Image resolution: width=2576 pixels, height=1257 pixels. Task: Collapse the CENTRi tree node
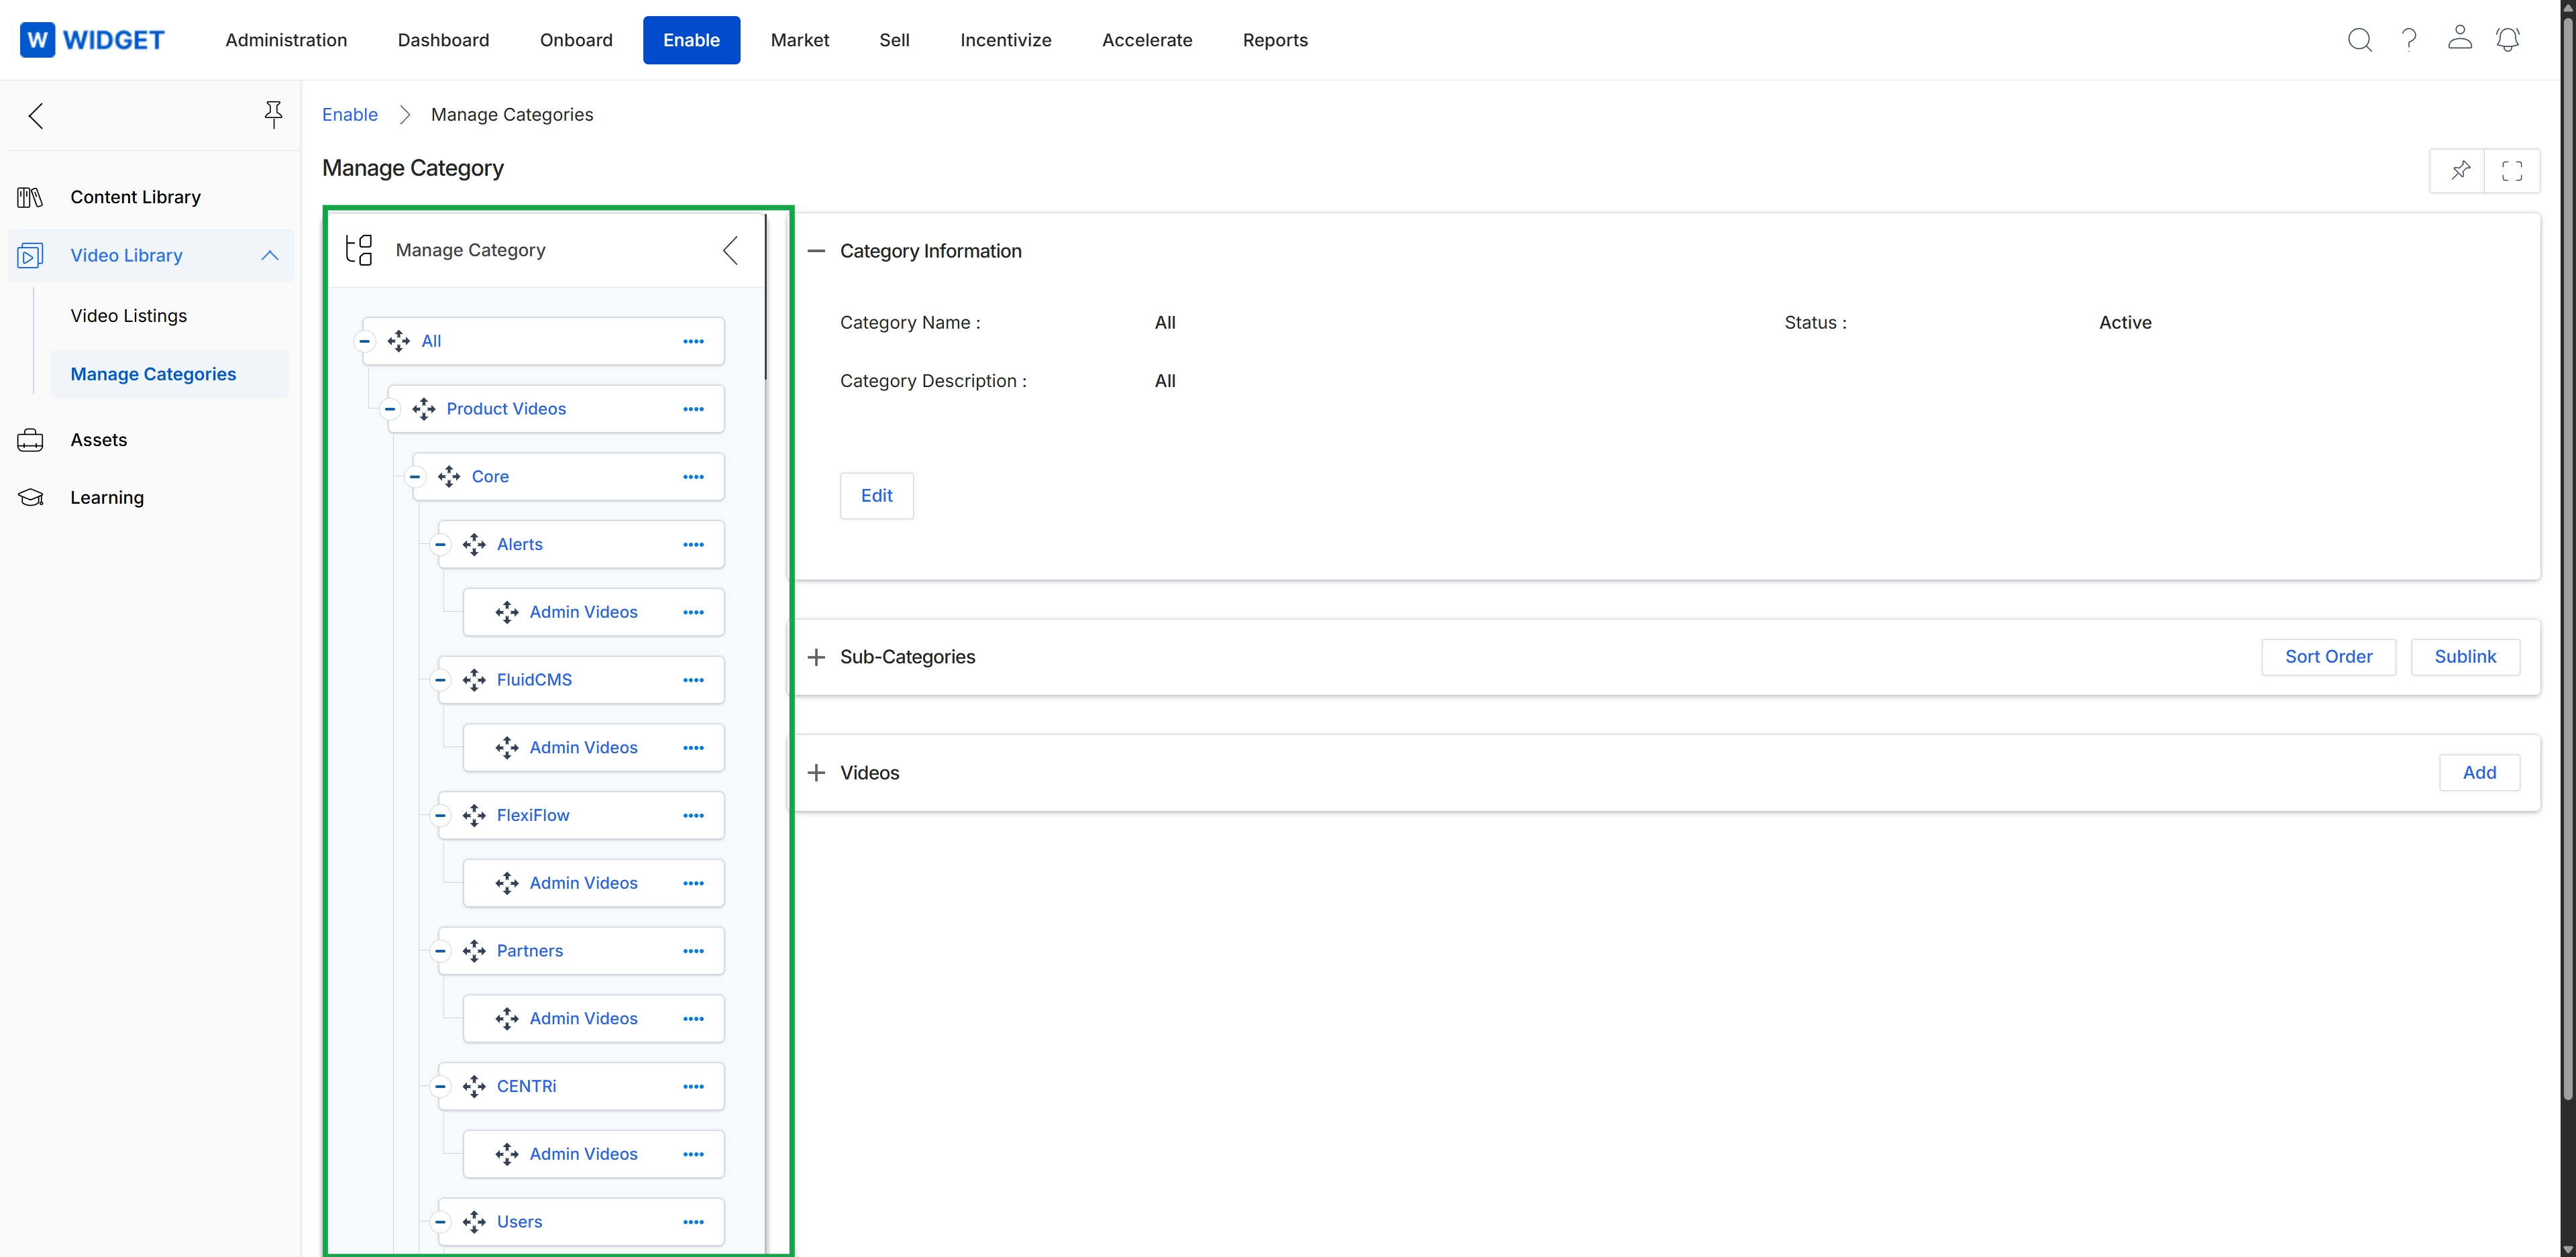click(440, 1086)
